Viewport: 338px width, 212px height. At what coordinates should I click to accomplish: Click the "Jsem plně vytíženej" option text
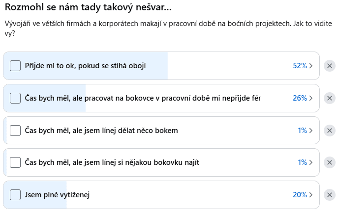coord(57,195)
